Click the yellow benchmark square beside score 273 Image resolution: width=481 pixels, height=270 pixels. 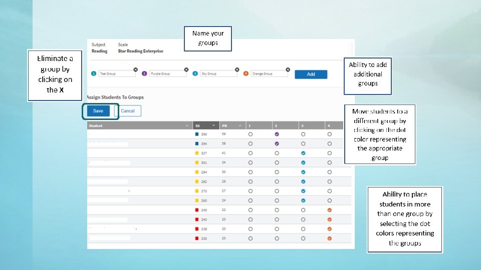(197, 191)
